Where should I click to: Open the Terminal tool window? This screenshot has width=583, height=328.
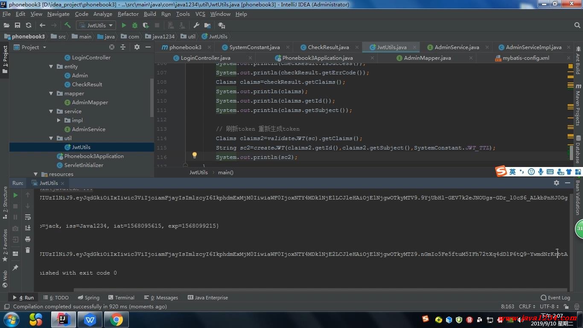(x=121, y=298)
